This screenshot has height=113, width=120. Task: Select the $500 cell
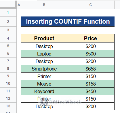(x=91, y=54)
